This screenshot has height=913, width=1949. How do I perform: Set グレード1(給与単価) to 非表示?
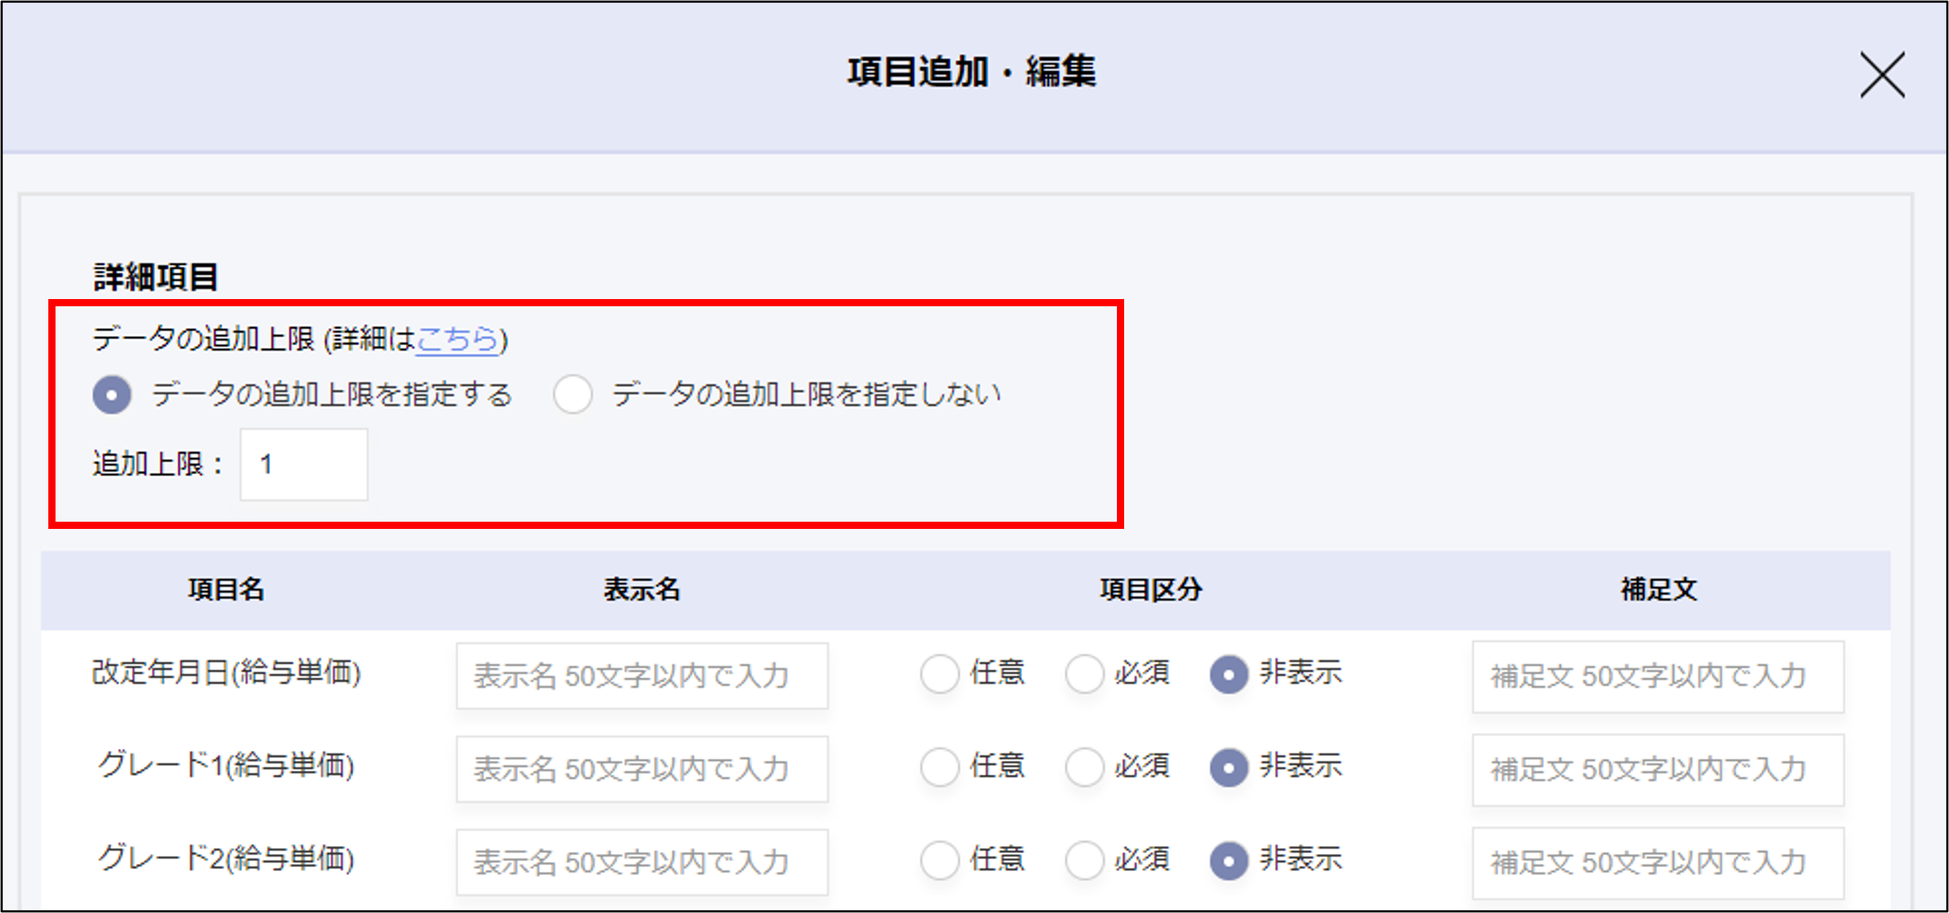1229,767
